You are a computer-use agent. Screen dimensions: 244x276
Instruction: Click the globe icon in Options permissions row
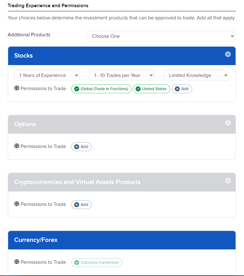17,146
